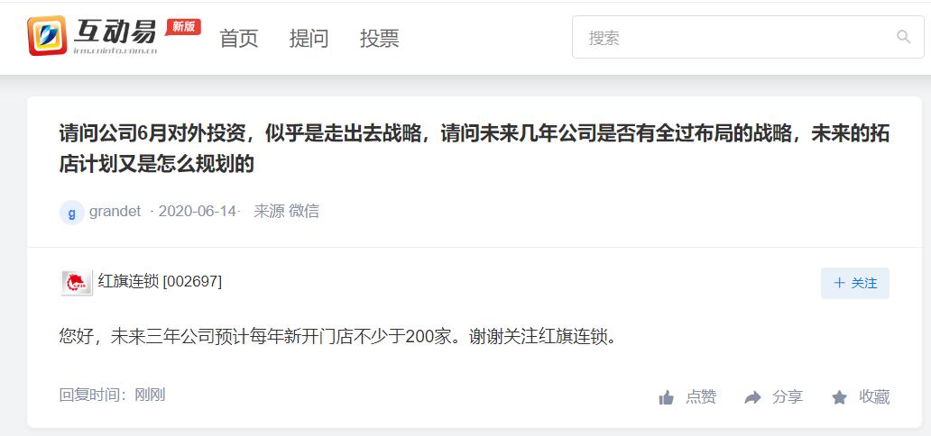The image size is (931, 436).
Task: Go to the 首页 tab
Action: (x=239, y=38)
